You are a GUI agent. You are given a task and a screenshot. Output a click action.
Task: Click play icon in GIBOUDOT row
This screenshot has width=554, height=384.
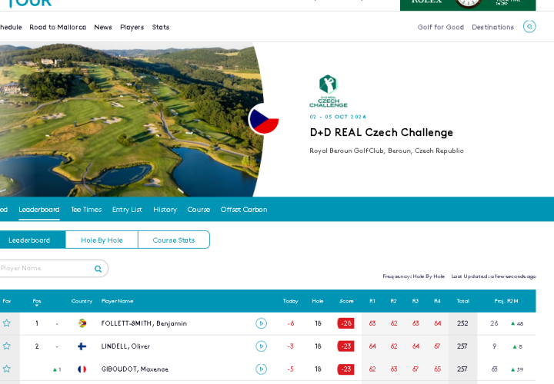(261, 369)
